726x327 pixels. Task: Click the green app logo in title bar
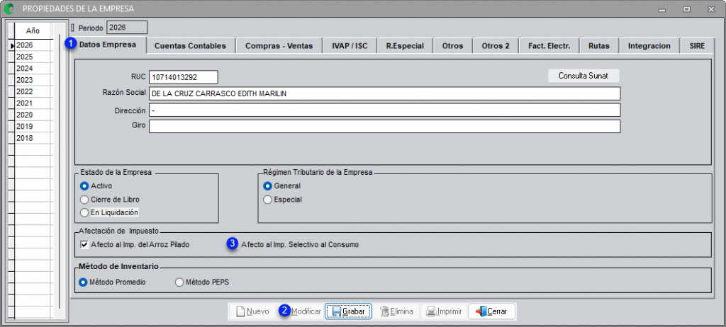[x=9, y=8]
